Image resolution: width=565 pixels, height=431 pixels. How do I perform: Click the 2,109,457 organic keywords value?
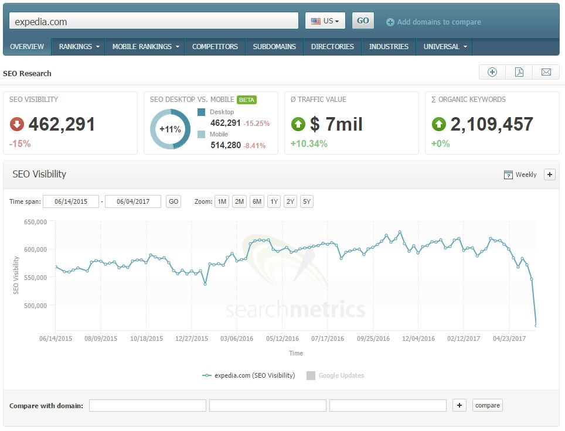pos(492,124)
